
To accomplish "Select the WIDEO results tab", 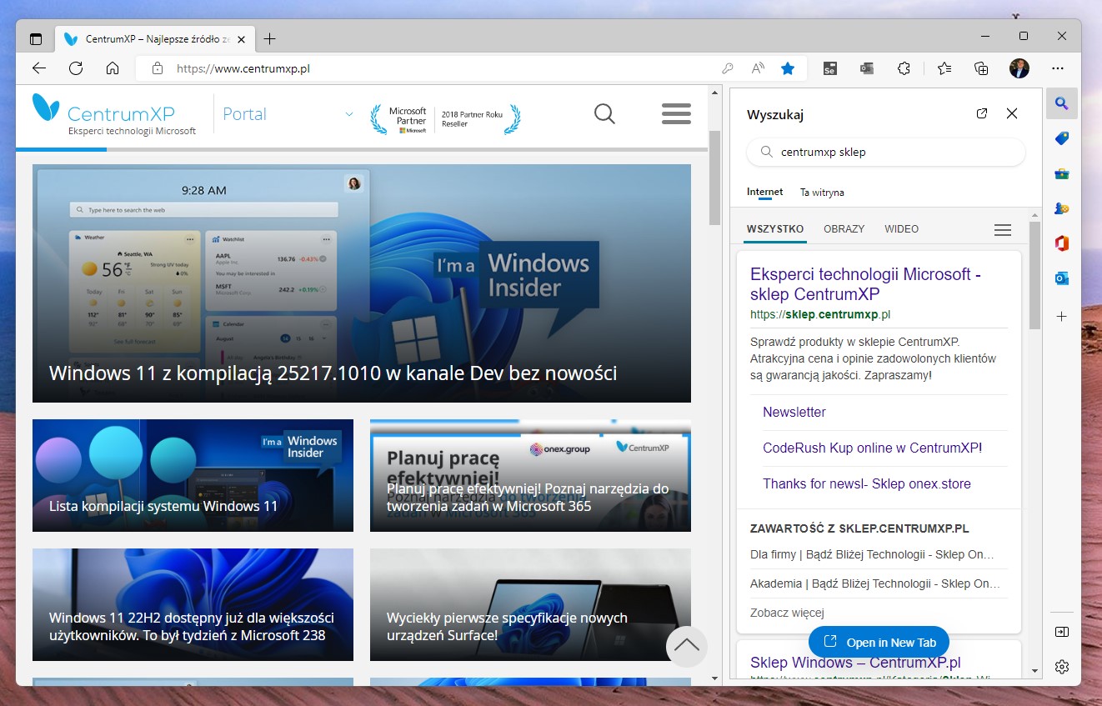I will pos(902,228).
